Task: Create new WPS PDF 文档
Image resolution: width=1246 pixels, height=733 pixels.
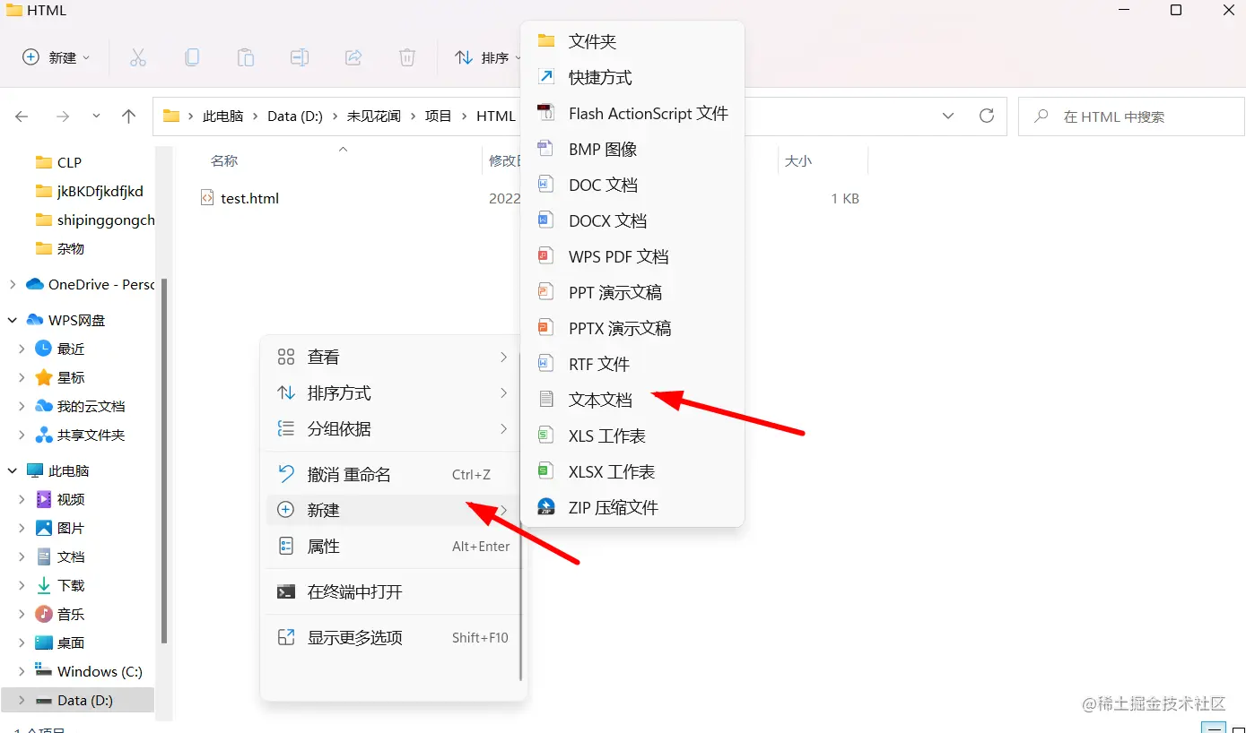Action: pyautogui.click(x=632, y=256)
